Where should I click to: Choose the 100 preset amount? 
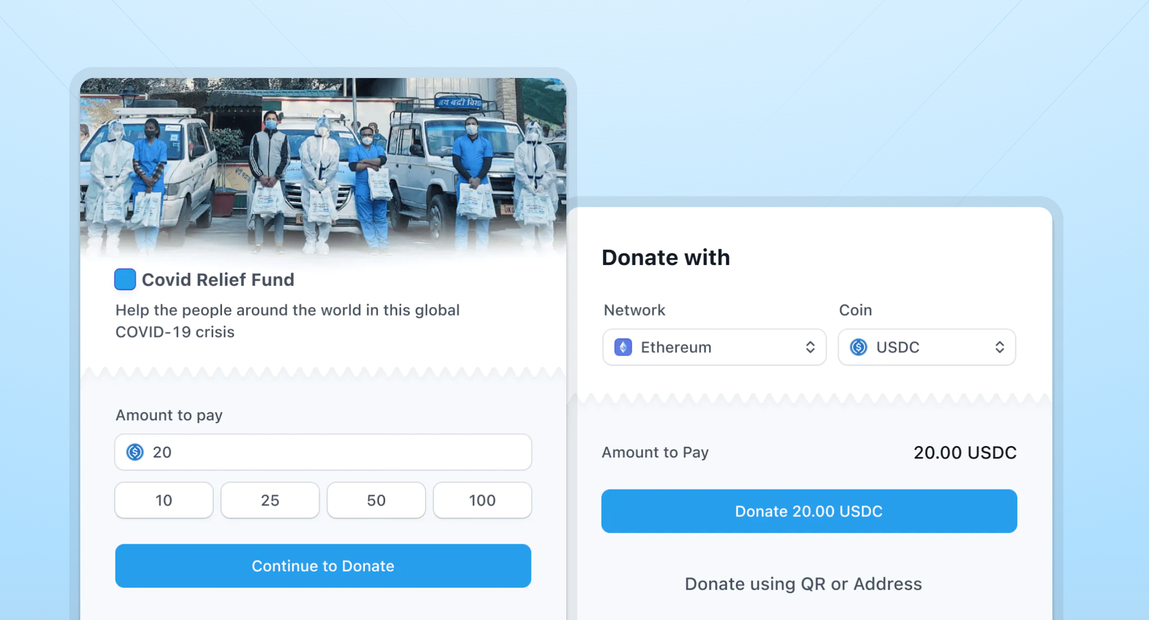click(482, 500)
